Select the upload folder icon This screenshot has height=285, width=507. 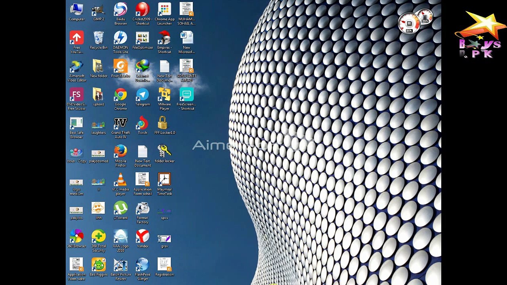[98, 97]
